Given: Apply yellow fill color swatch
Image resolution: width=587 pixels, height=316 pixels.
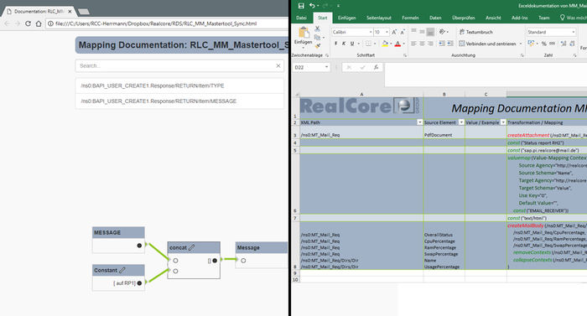Looking at the screenshot, I should click(x=385, y=44).
